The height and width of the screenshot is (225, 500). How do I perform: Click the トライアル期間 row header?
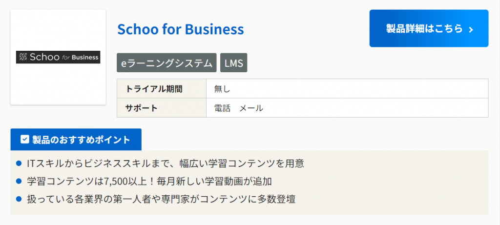(154, 89)
